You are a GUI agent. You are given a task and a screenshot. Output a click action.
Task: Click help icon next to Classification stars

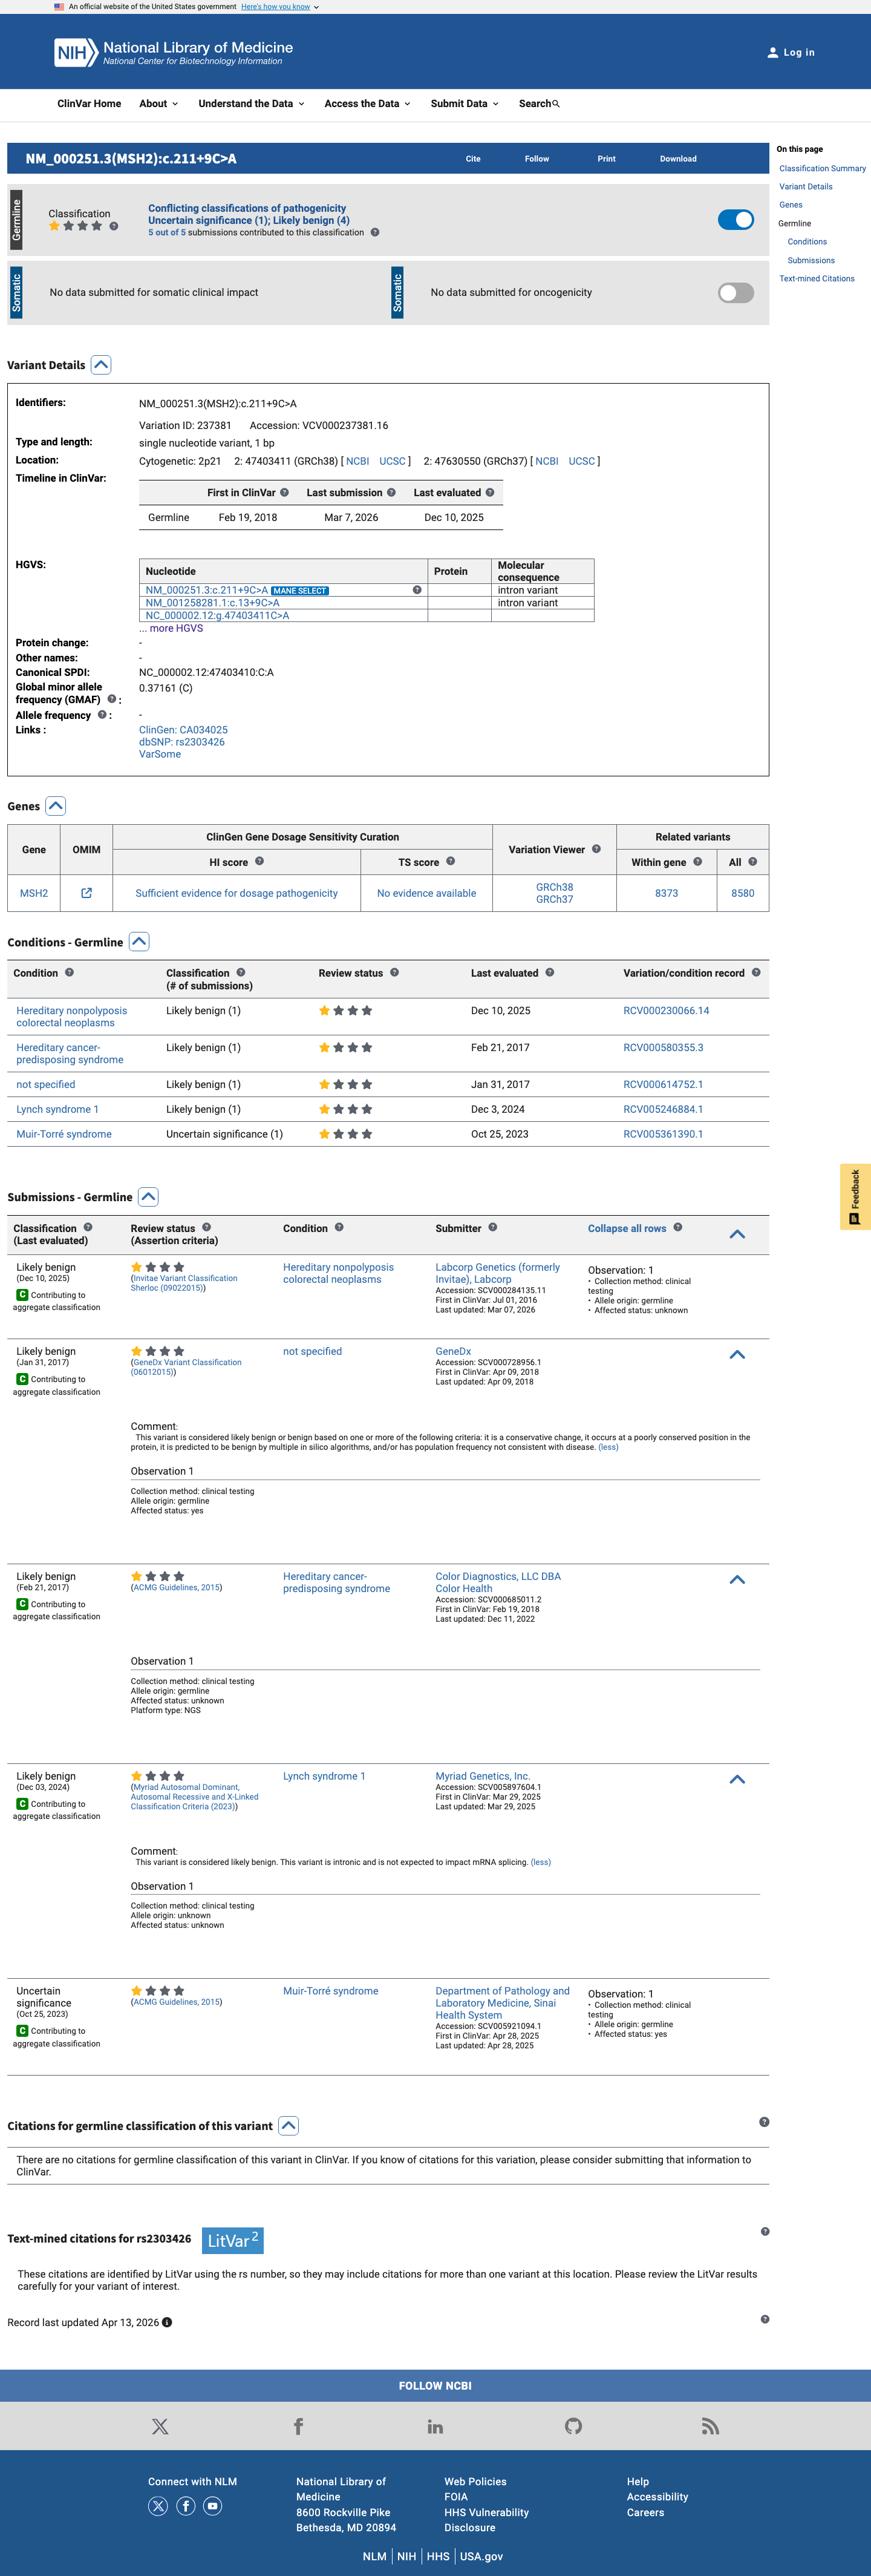[114, 226]
